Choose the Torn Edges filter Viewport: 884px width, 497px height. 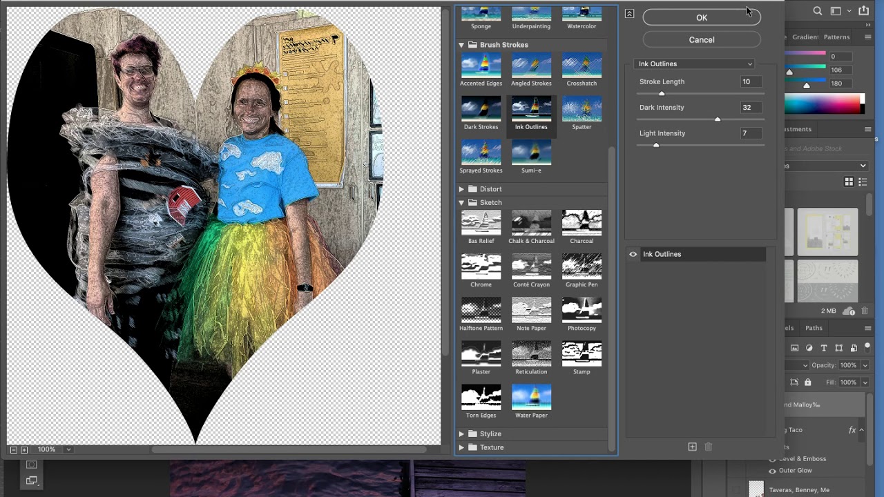(x=481, y=397)
